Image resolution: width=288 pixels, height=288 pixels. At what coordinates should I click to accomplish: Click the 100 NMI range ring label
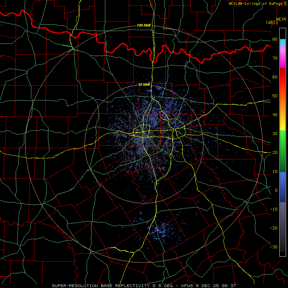(x=144, y=25)
